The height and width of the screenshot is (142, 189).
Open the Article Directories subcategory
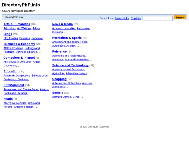click(x=36, y=62)
